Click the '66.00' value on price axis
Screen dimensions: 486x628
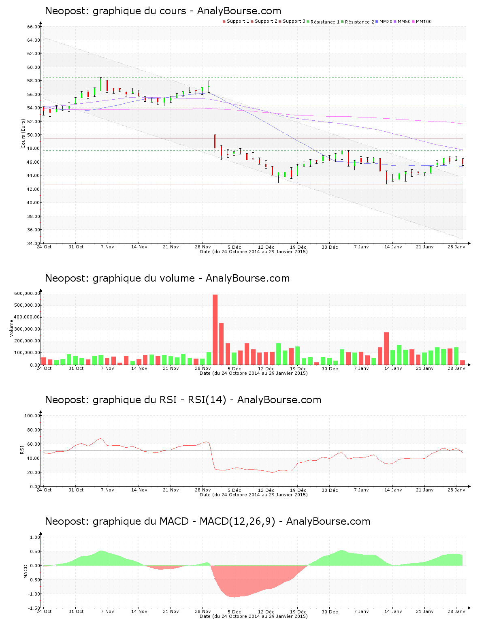coord(34,27)
